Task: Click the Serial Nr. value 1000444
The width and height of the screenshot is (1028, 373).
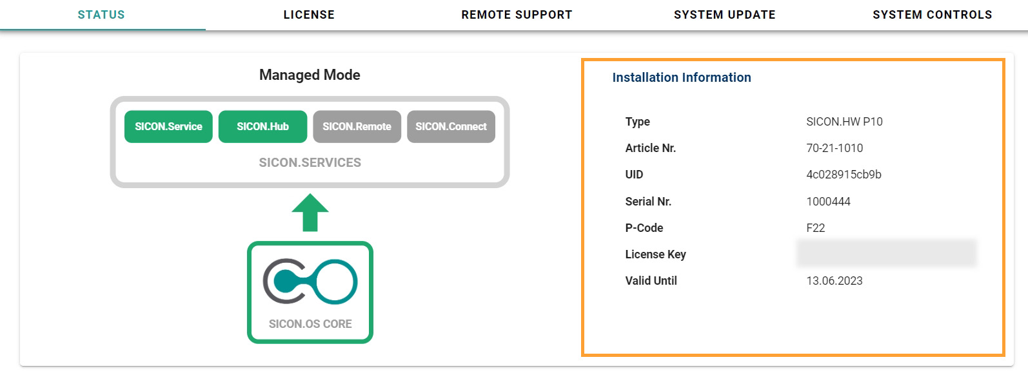Action: click(x=828, y=202)
